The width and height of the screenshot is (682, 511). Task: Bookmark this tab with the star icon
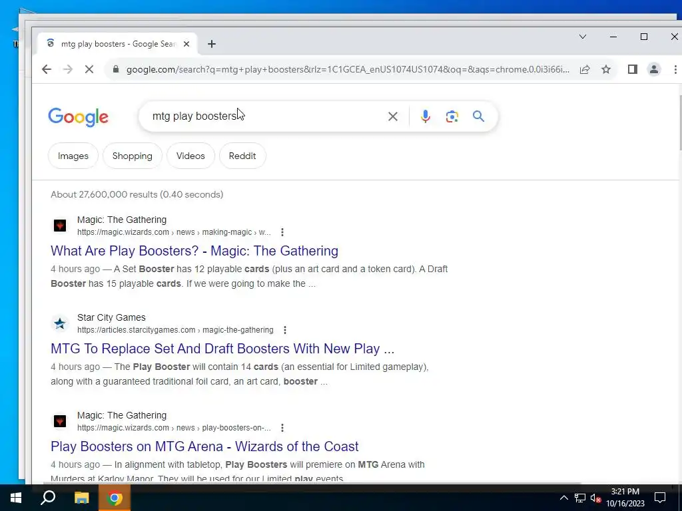[606, 69]
